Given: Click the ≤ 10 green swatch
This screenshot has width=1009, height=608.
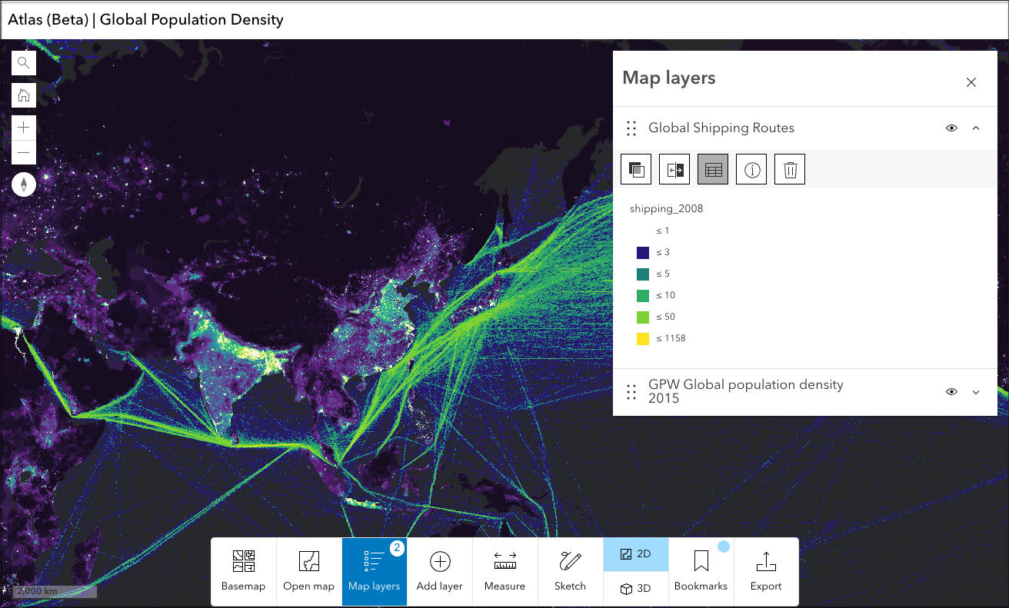Looking at the screenshot, I should pos(643,296).
